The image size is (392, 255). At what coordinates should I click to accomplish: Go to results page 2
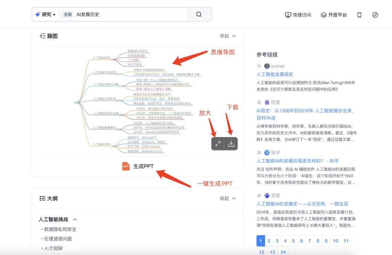click(x=269, y=240)
